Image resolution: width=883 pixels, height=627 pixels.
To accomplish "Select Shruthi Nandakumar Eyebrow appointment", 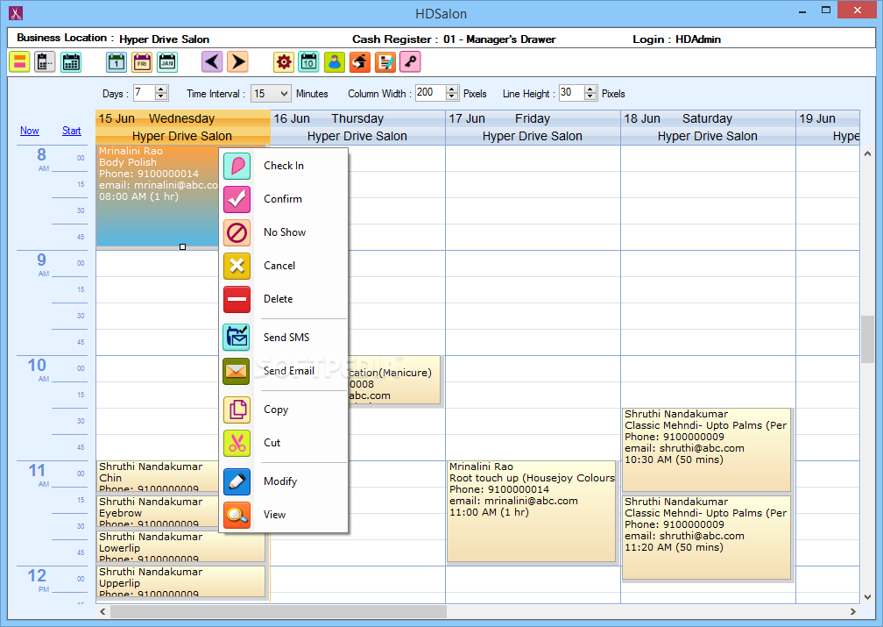I will [x=157, y=511].
